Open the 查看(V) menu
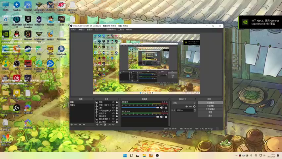This screenshot has width=282, height=159. coord(90,30)
